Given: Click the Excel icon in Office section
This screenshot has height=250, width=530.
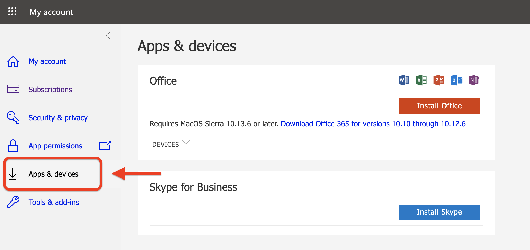Looking at the screenshot, I should click(x=421, y=80).
